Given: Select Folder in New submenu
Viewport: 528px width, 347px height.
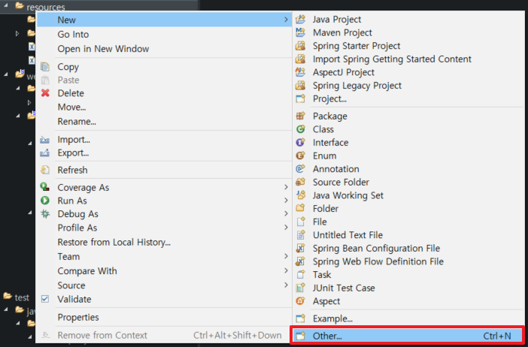Looking at the screenshot, I should click(408, 209).
